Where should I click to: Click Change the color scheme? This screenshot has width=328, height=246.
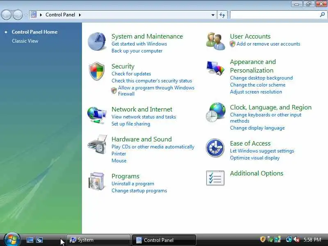258,85
